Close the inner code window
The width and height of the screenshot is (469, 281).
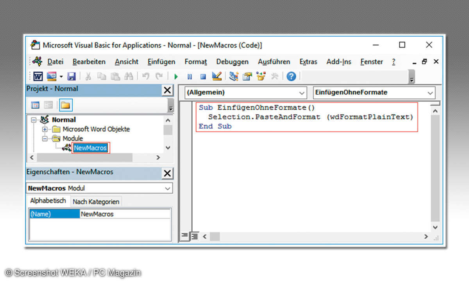pyautogui.click(x=436, y=61)
